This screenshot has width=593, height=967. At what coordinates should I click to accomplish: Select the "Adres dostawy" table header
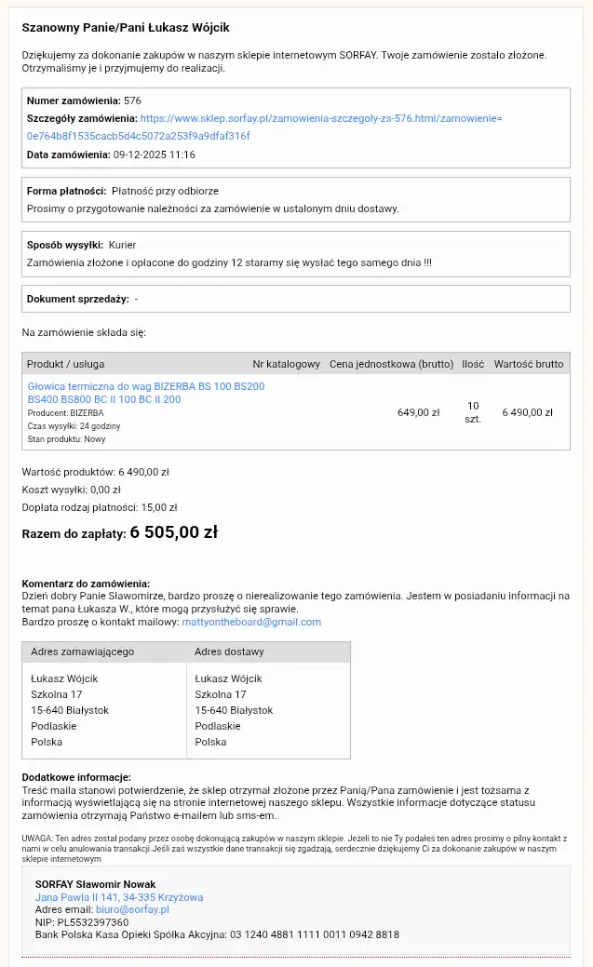coord(229,652)
